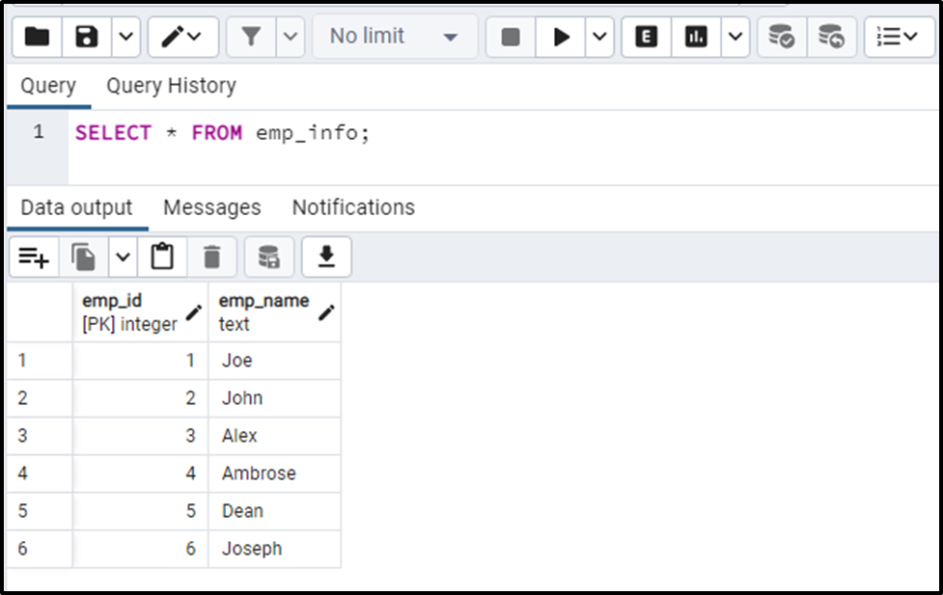Viewport: 943px width, 595px height.
Task: Switch to Query History tab
Action: (x=172, y=86)
